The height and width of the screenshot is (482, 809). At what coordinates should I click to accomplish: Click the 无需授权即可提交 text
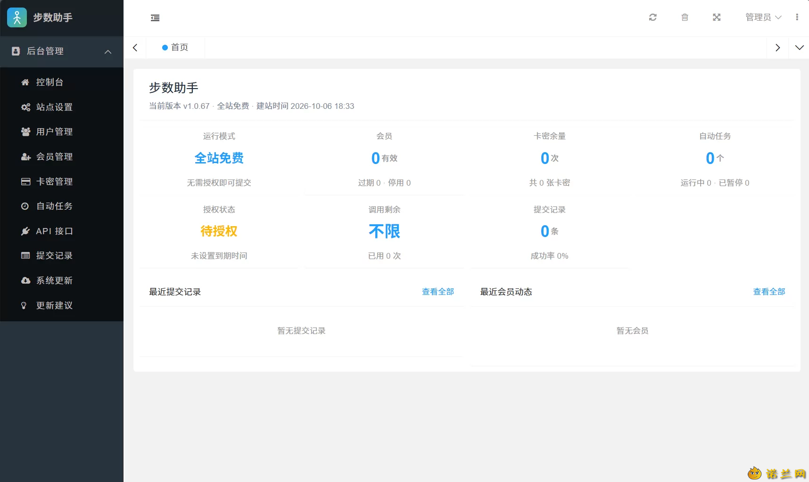(219, 183)
